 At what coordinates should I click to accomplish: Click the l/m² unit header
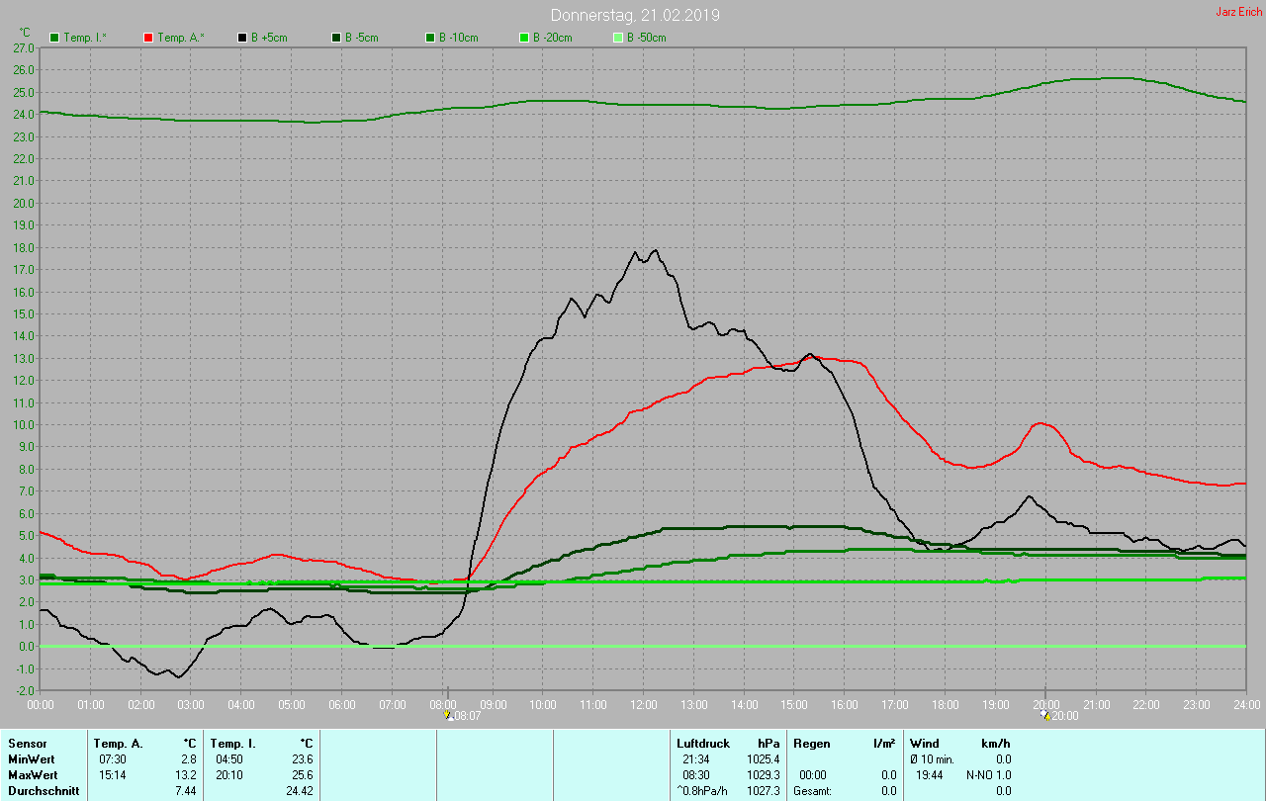(885, 743)
